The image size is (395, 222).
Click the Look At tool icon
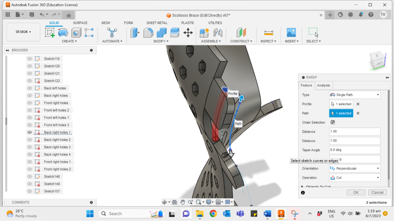(174, 202)
